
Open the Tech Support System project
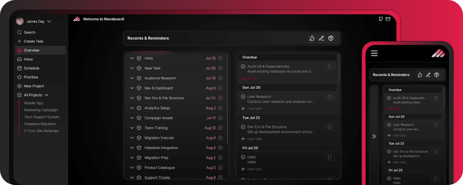42,117
